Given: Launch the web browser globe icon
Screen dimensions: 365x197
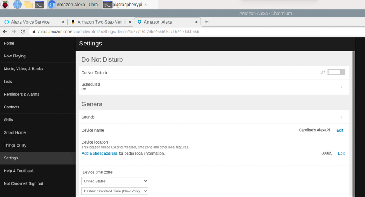Looking at the screenshot, I should pyautogui.click(x=17, y=5).
